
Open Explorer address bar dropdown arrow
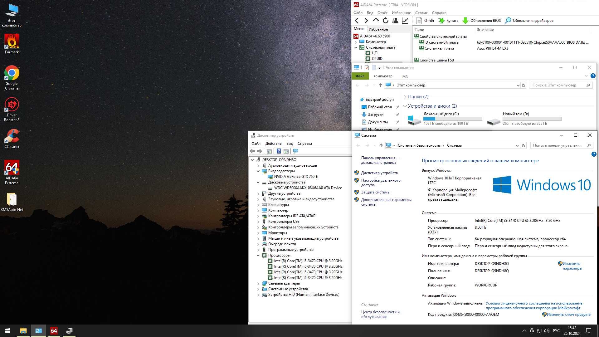(x=518, y=85)
